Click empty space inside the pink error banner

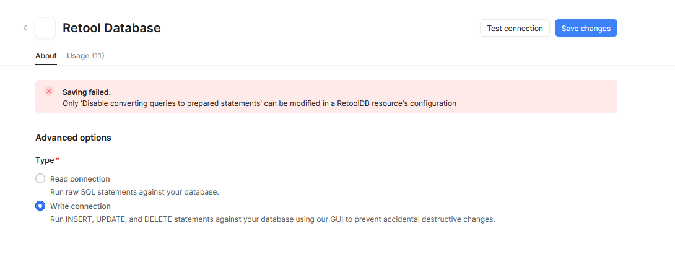click(x=538, y=97)
